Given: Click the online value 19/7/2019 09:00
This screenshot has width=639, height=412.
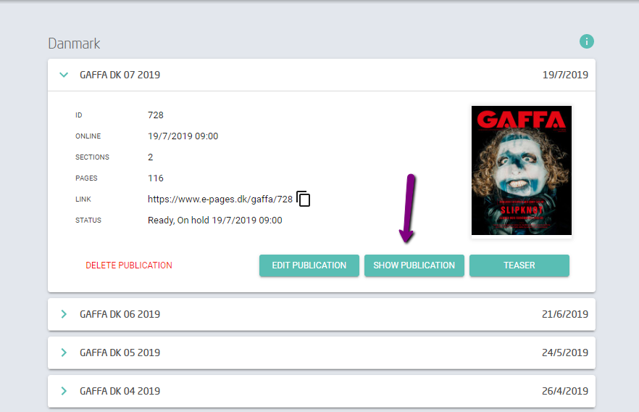Looking at the screenshot, I should (183, 136).
